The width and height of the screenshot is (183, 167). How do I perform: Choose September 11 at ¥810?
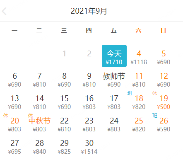click(x=139, y=80)
